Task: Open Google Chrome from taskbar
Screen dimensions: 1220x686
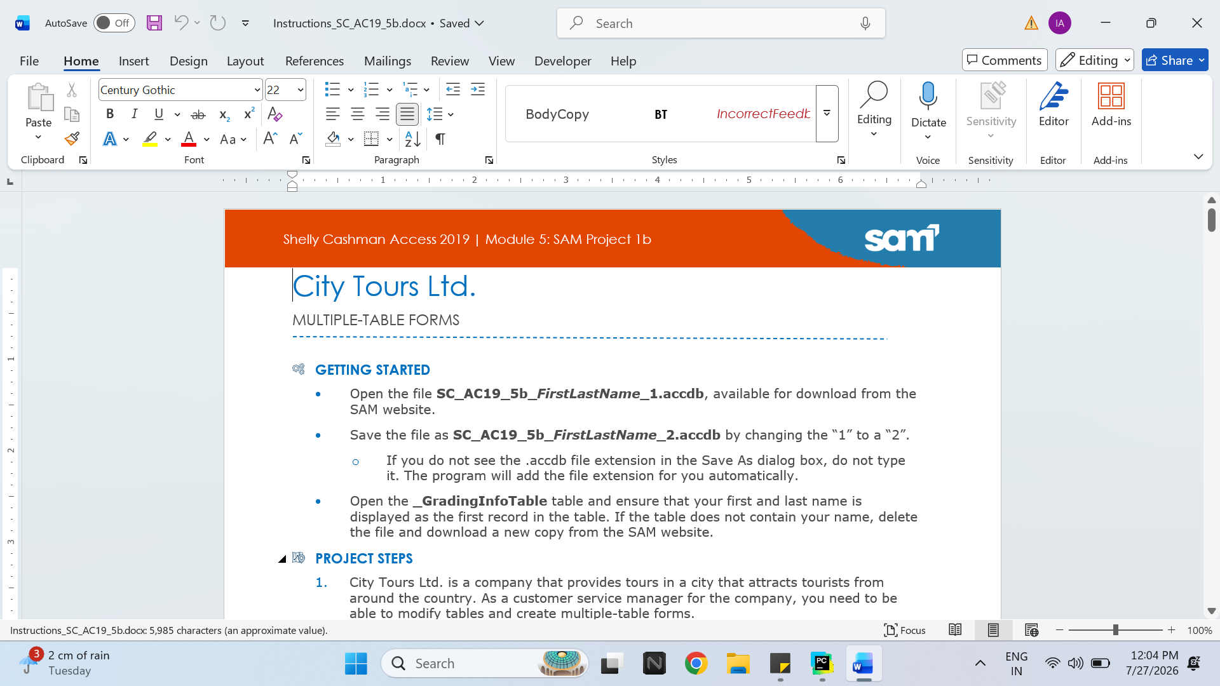Action: point(696,664)
